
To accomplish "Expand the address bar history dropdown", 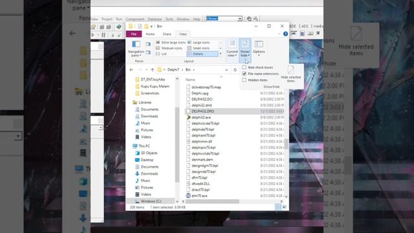I will (x=226, y=70).
